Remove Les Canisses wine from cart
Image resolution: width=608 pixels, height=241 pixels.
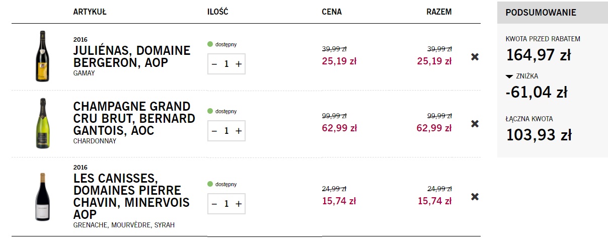475,197
